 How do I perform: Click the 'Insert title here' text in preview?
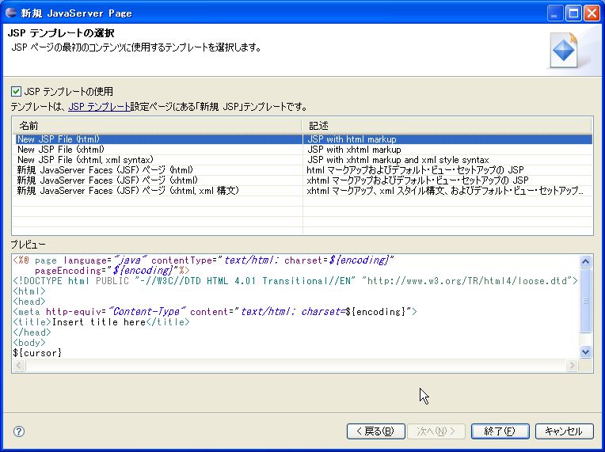coord(98,322)
